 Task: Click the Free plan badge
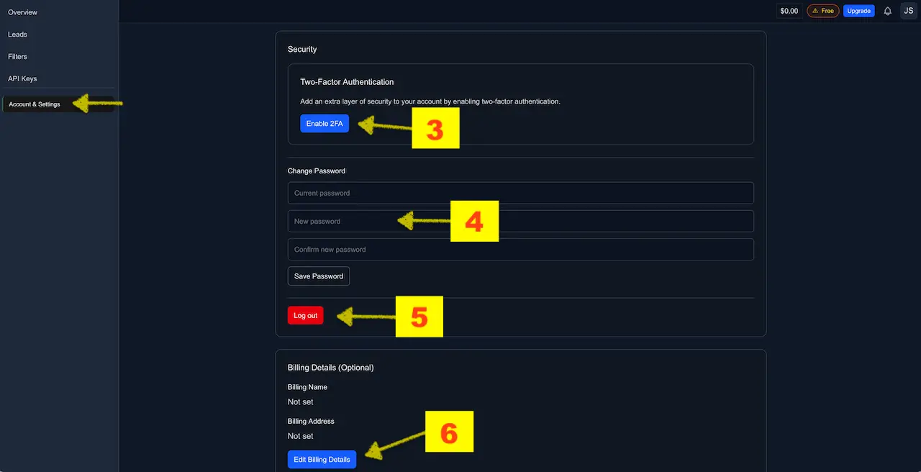[x=822, y=11]
